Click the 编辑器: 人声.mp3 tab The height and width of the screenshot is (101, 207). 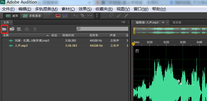pyautogui.click(x=147, y=22)
